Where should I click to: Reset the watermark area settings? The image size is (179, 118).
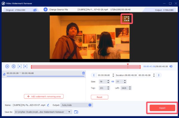[100, 97]
